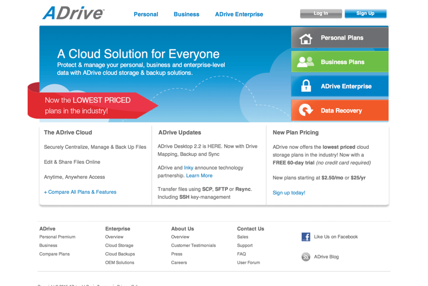
Task: Open the Personal menu item
Action: click(x=146, y=14)
